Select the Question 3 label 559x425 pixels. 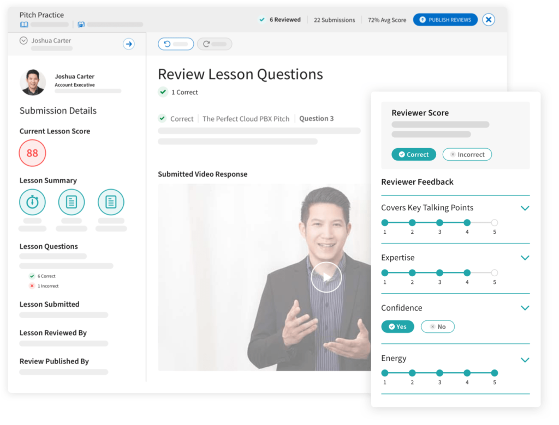316,119
